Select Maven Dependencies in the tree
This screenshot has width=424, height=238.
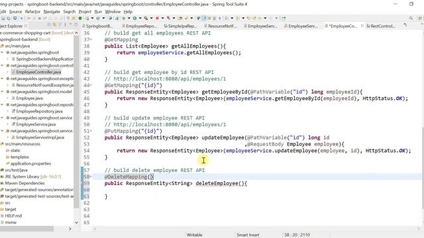[25, 183]
